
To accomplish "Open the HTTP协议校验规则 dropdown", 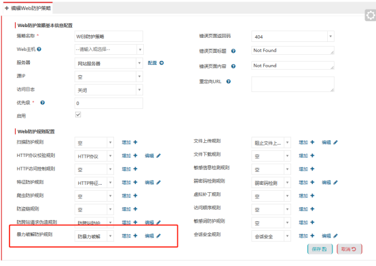I will tap(94, 156).
